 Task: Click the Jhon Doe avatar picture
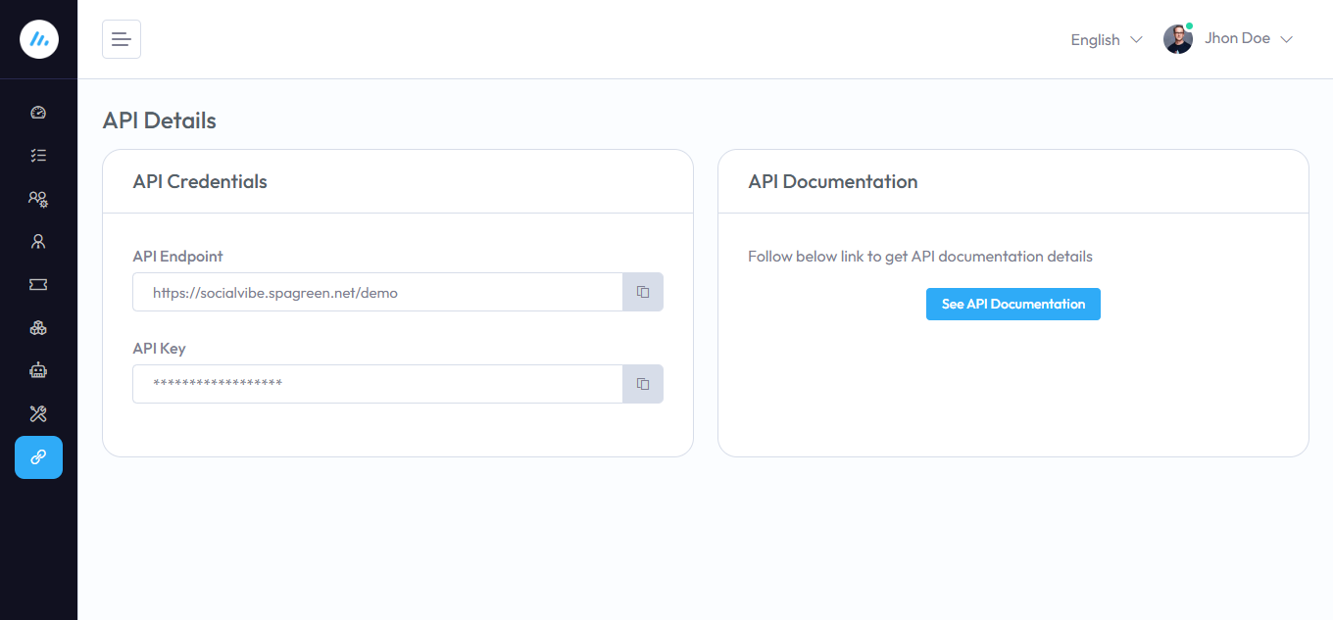pyautogui.click(x=1177, y=39)
